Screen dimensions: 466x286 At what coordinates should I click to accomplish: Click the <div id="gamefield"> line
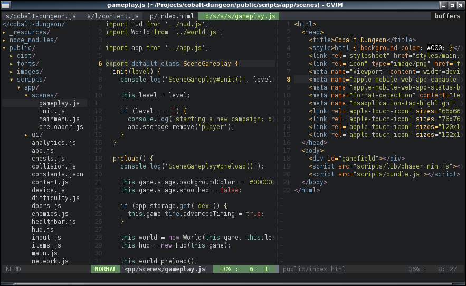[x=357, y=159]
